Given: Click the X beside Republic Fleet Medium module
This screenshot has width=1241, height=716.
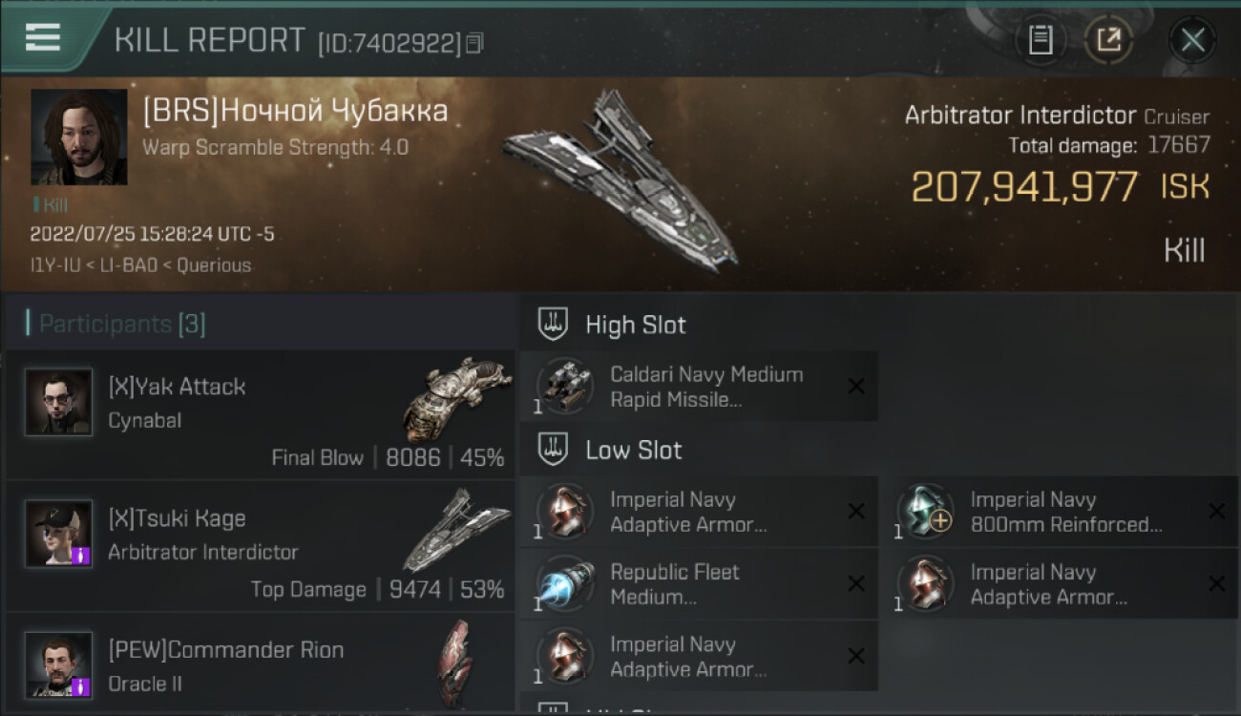Looking at the screenshot, I should 856,584.
